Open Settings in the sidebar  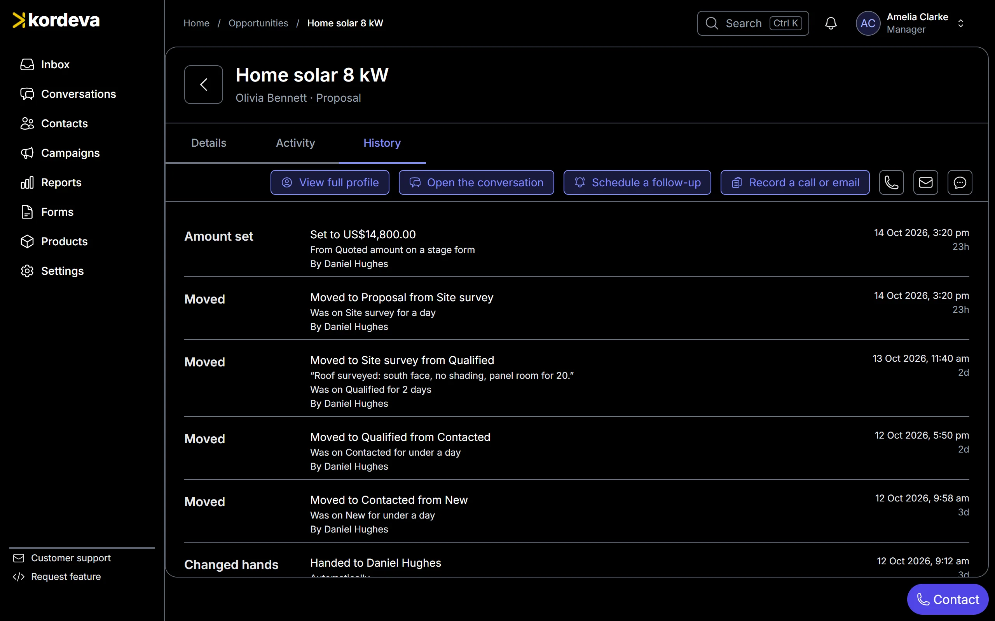coord(52,271)
